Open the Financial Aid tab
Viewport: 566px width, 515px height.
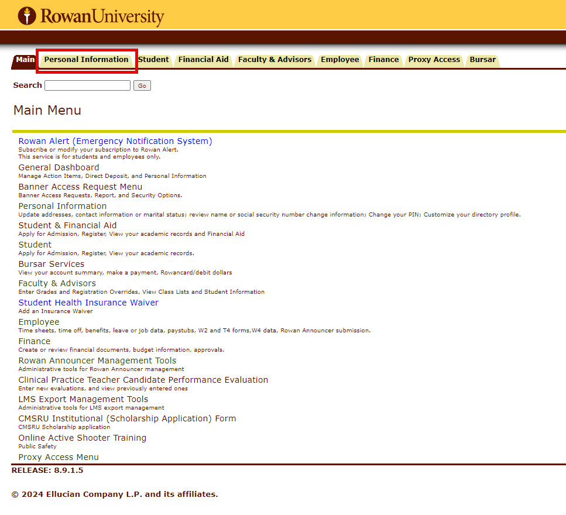coord(203,60)
